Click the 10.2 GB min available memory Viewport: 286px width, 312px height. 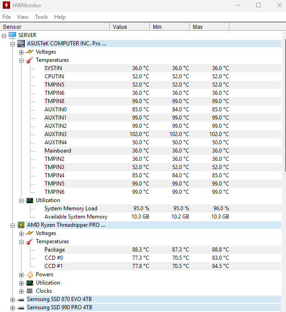tap(180, 217)
